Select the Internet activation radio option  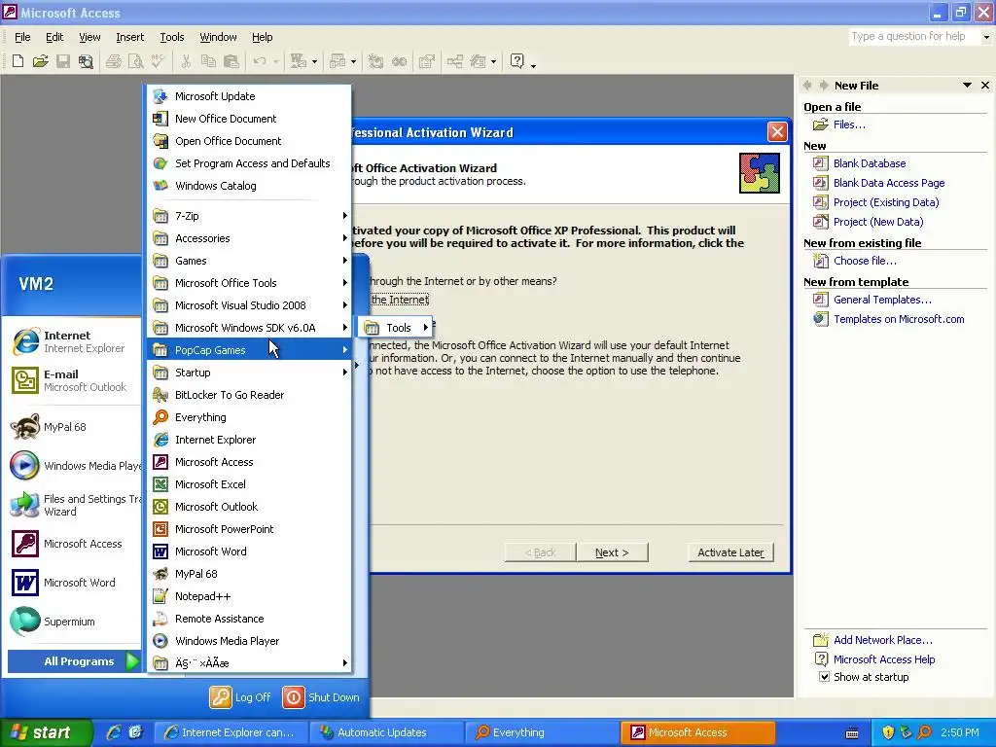click(x=400, y=300)
